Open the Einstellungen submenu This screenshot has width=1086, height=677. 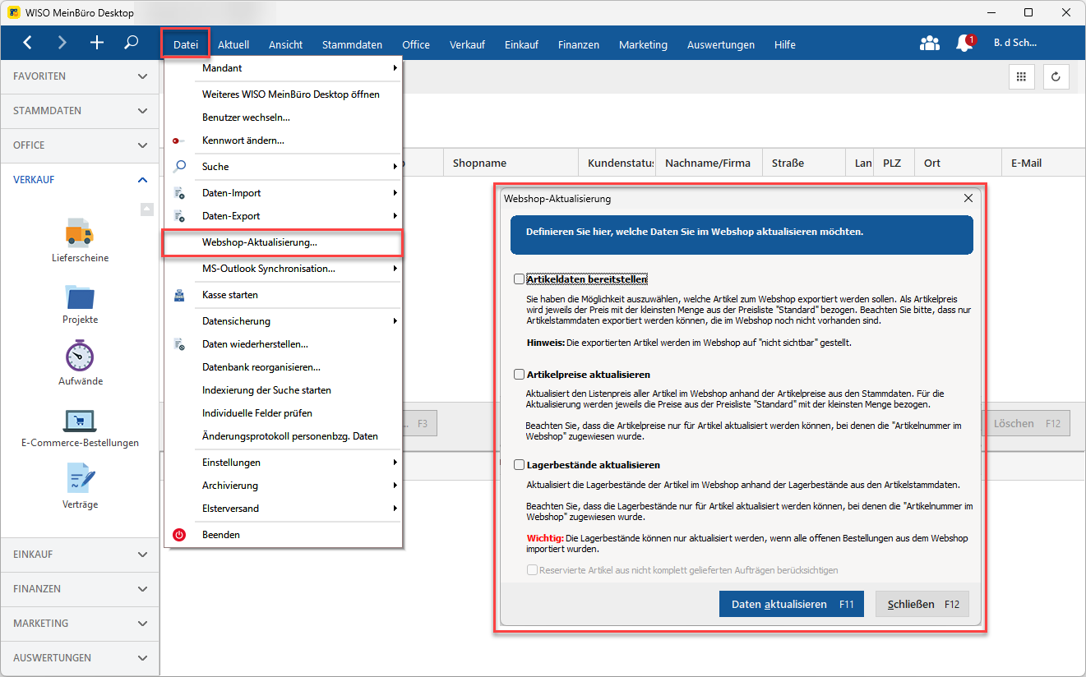coord(283,463)
